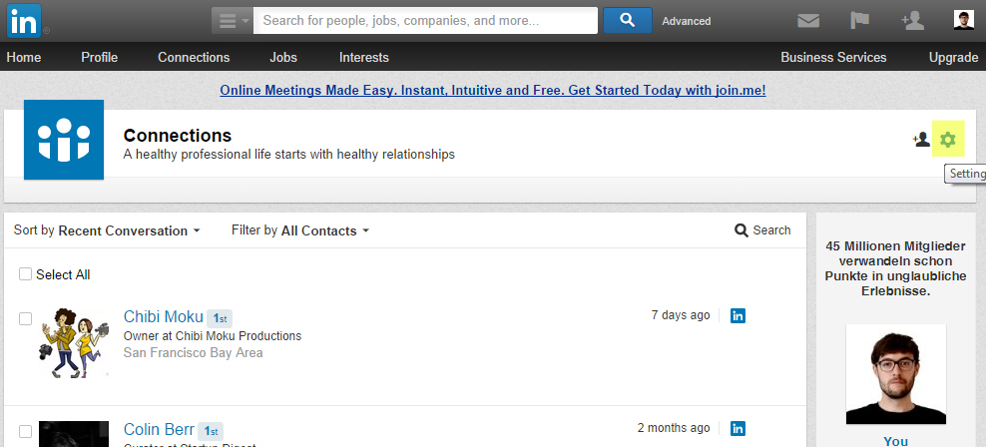The image size is (986, 447).
Task: Open the Interests menu item
Action: tap(364, 58)
